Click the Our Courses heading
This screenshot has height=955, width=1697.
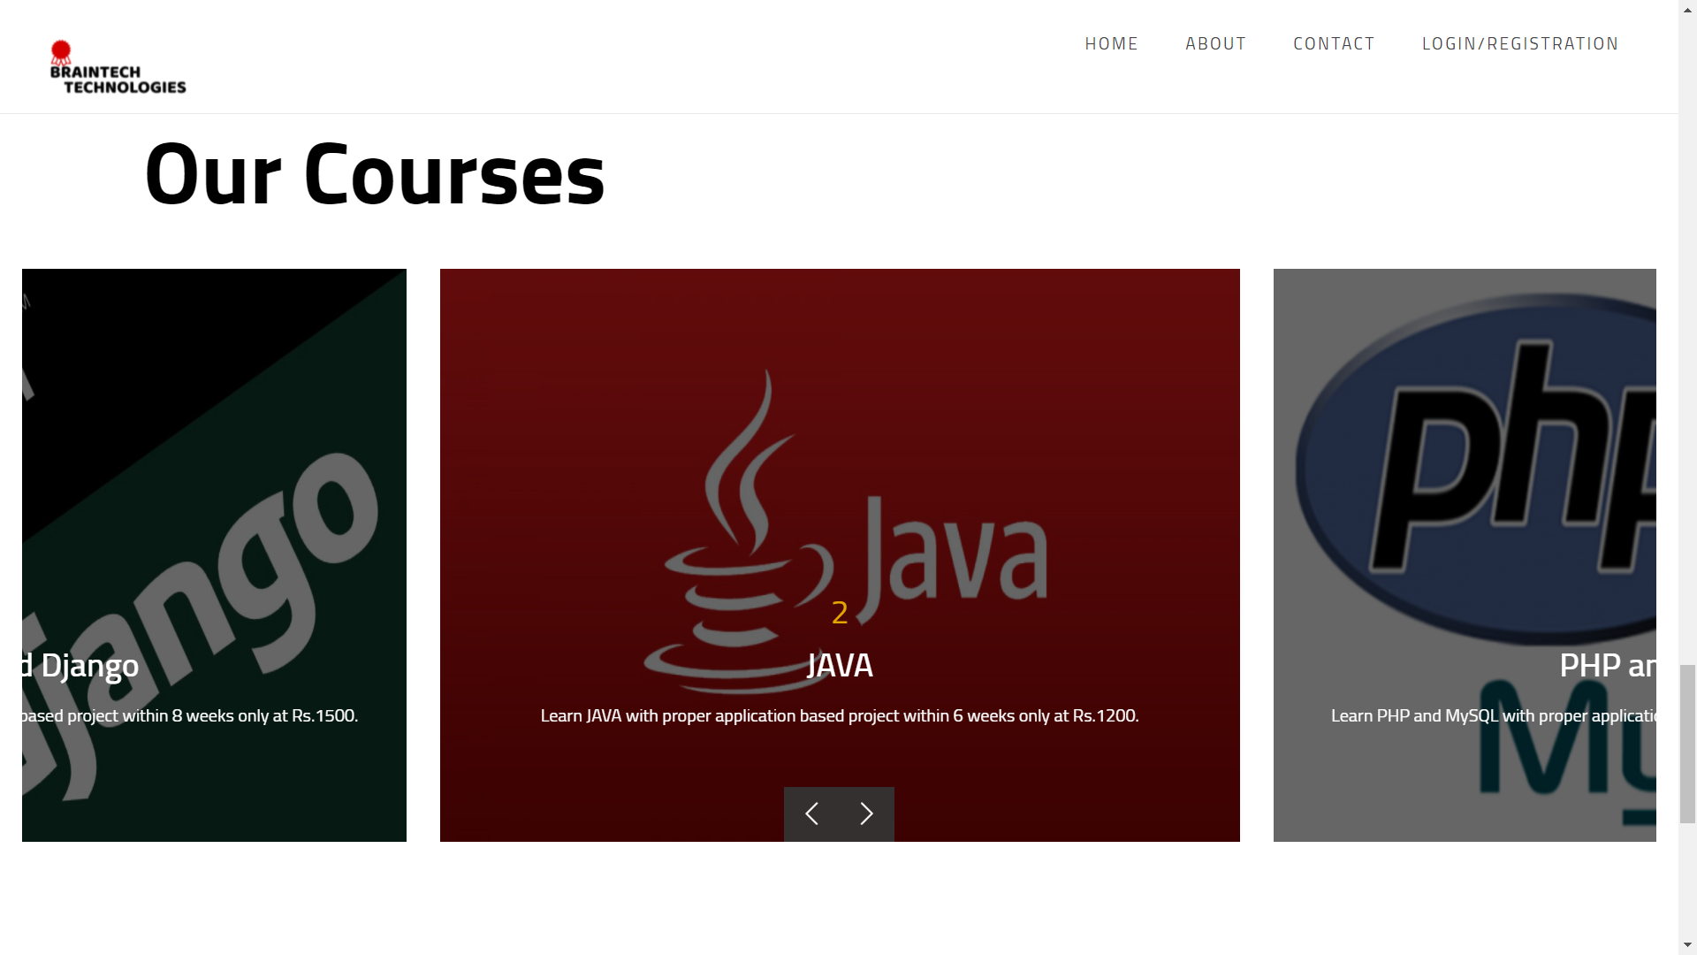[375, 174]
